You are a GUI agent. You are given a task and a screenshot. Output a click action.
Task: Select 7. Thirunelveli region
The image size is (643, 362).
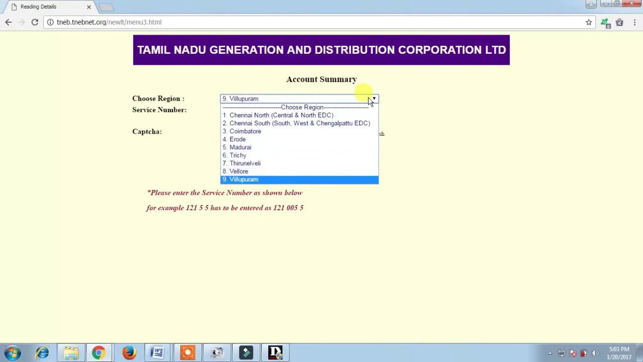[299, 163]
